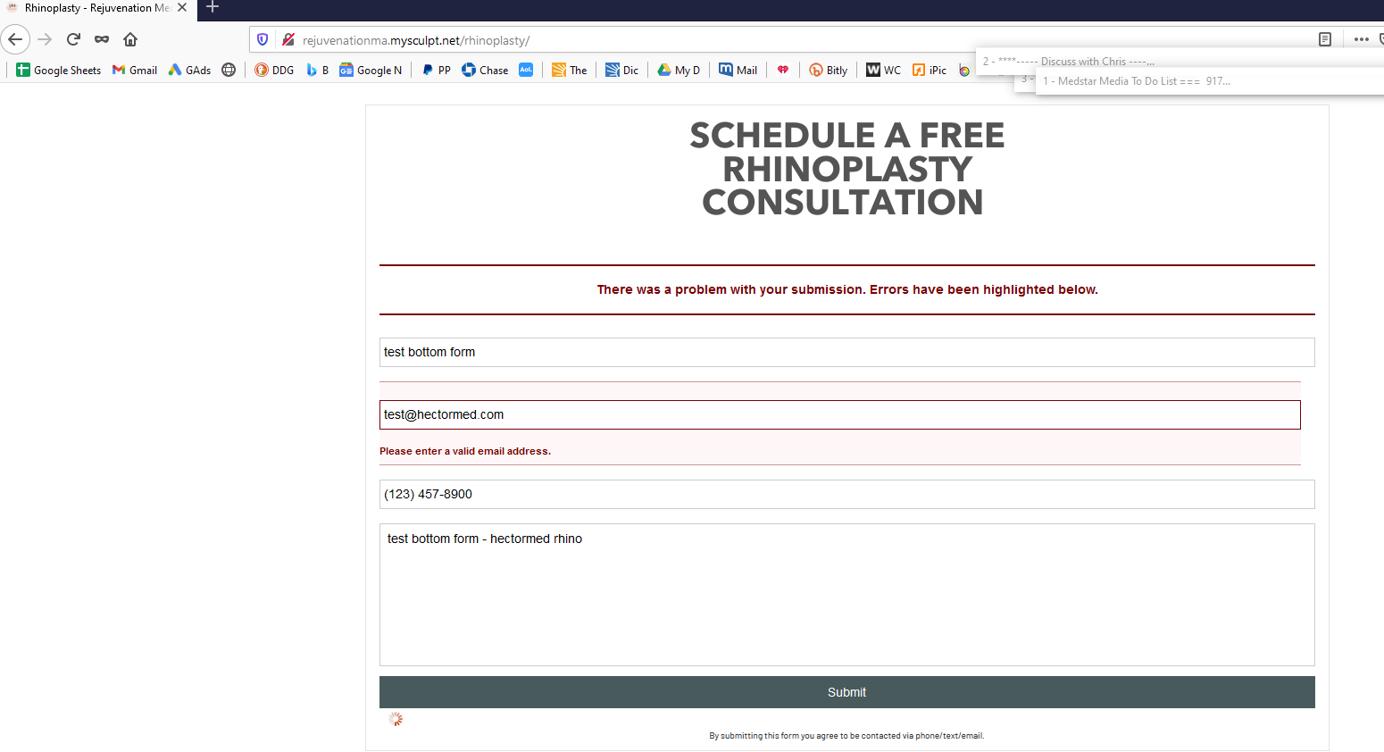
Task: Open the Gmail bookmark
Action: [x=135, y=70]
